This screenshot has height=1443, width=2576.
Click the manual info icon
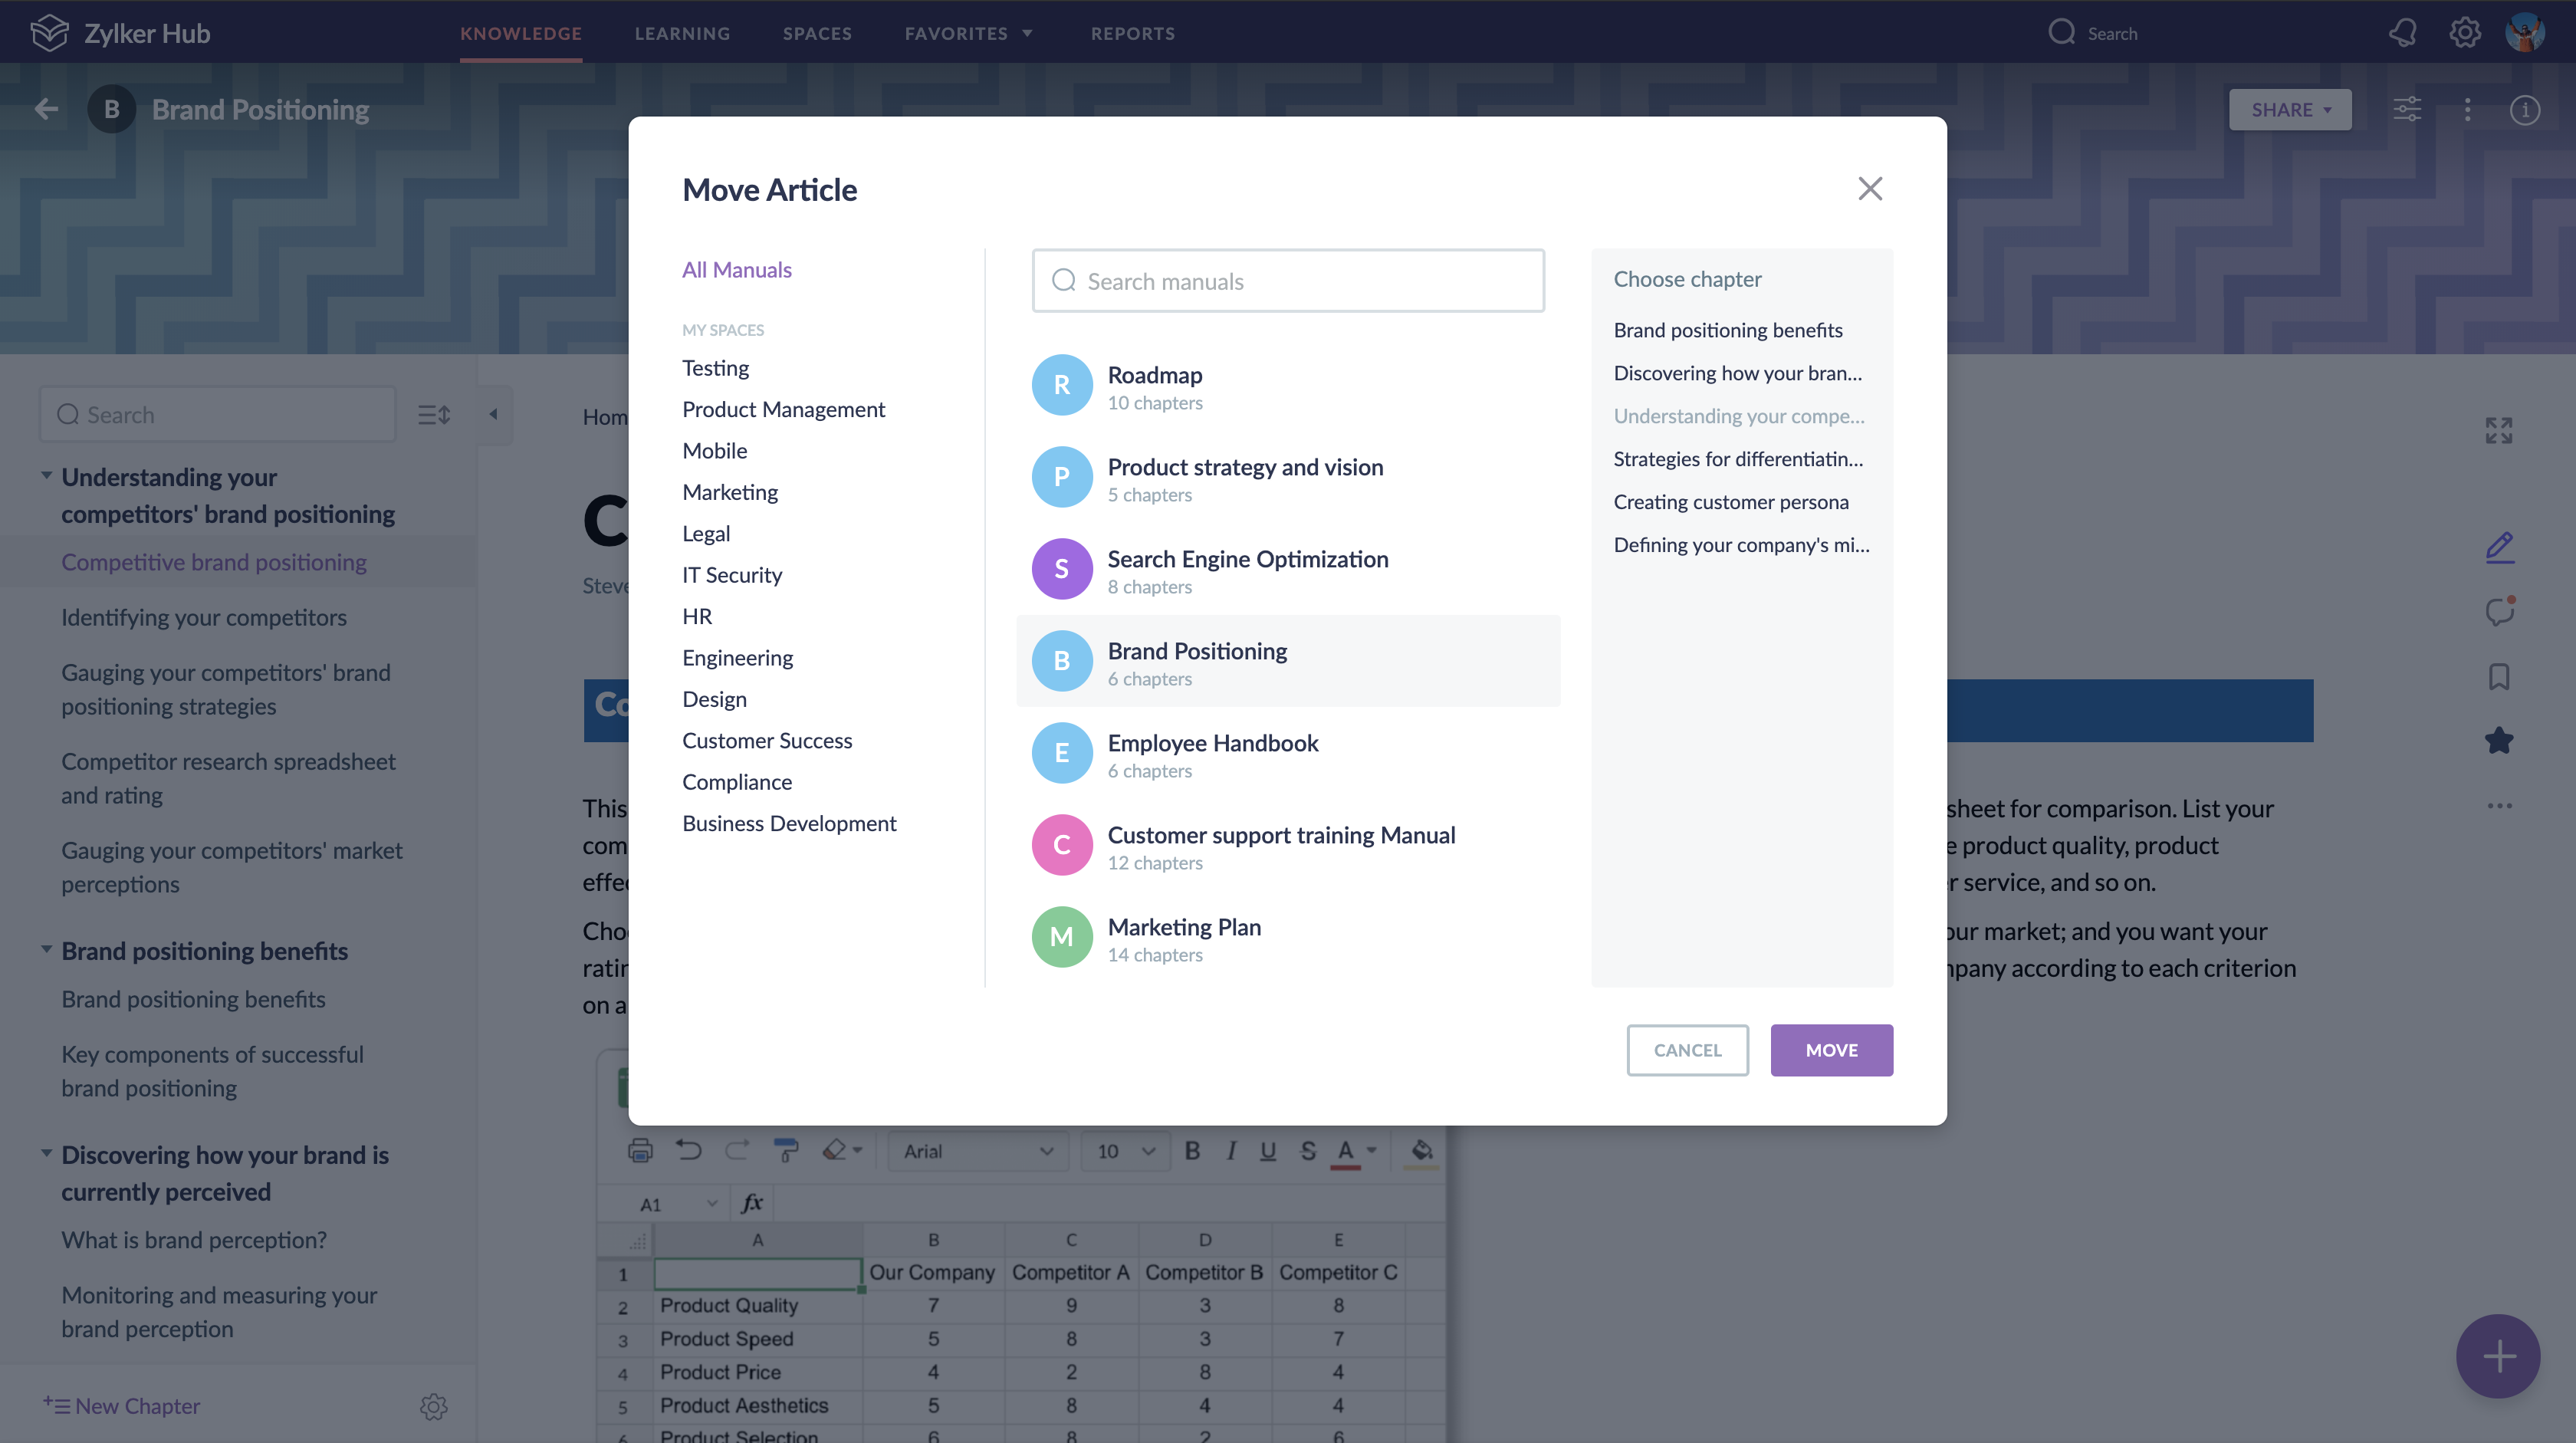pos(2524,110)
